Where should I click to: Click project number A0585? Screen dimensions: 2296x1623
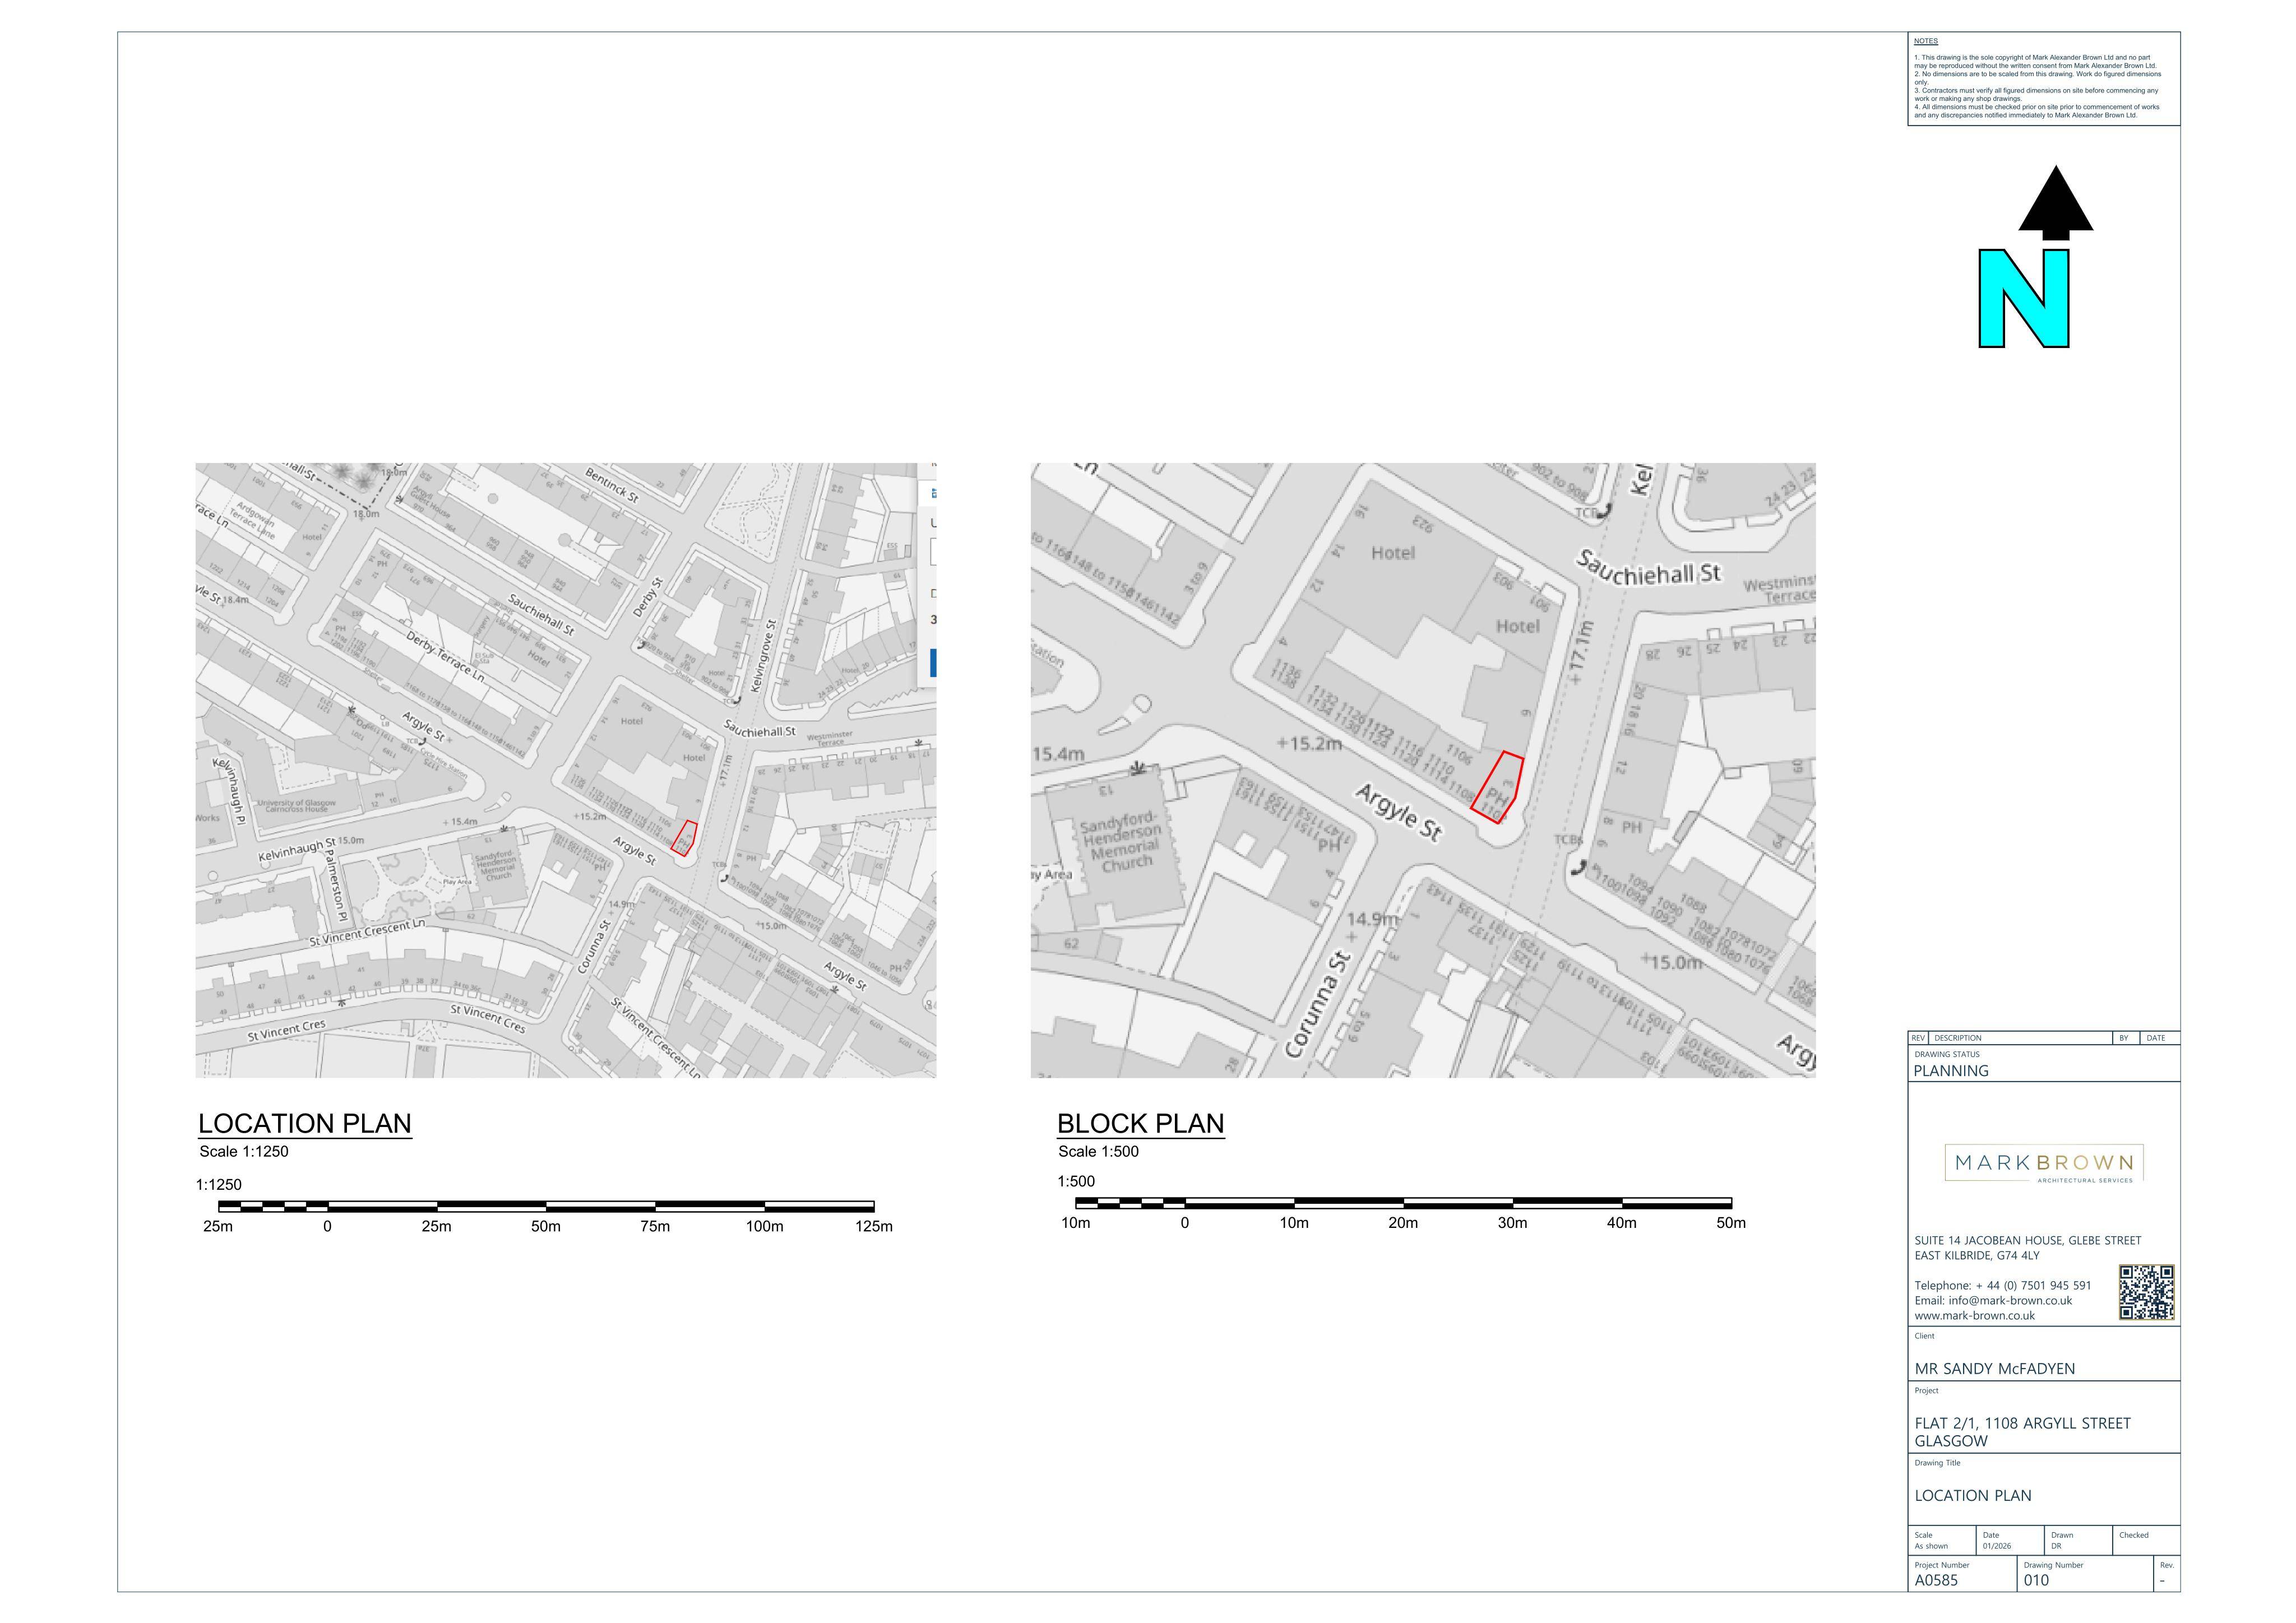(1936, 1580)
